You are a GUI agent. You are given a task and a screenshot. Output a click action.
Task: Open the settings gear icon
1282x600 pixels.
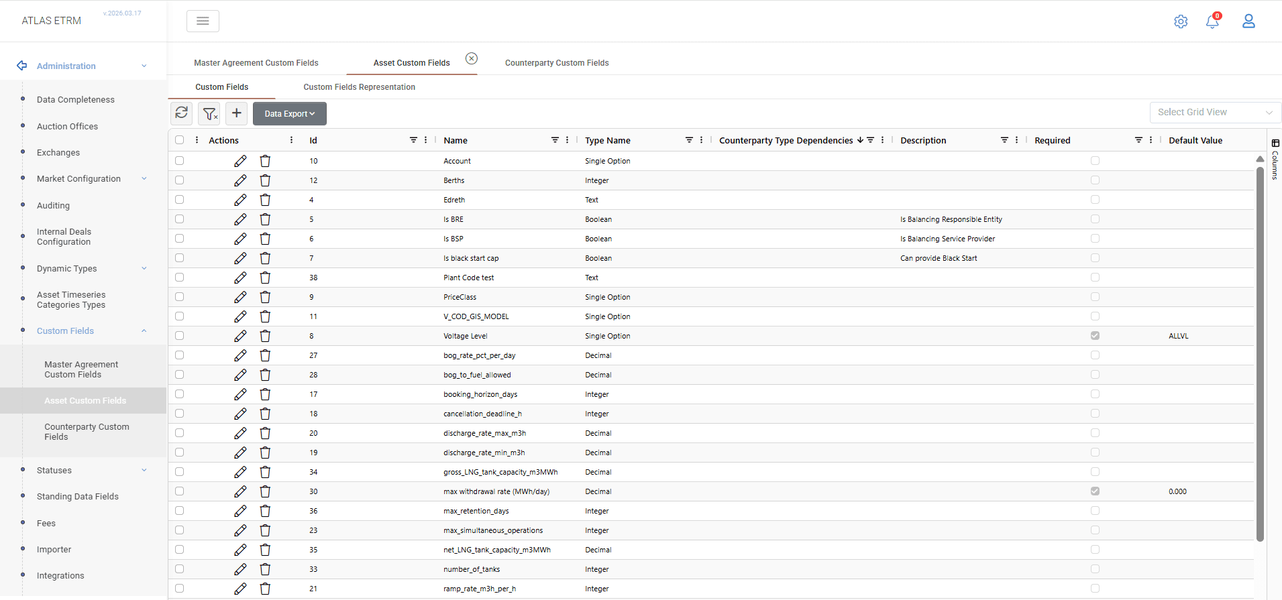[1181, 21]
